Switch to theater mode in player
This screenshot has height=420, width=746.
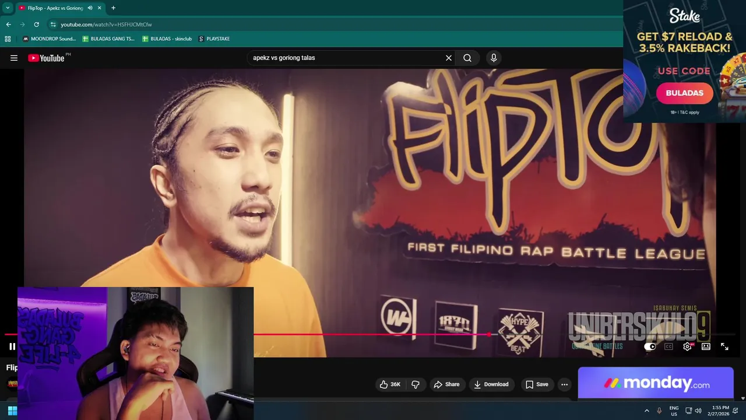[x=706, y=346]
